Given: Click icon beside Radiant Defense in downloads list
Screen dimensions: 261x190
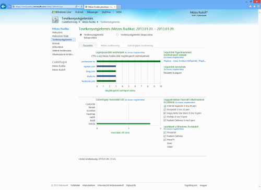Looking at the screenshot, I should point(165,136).
